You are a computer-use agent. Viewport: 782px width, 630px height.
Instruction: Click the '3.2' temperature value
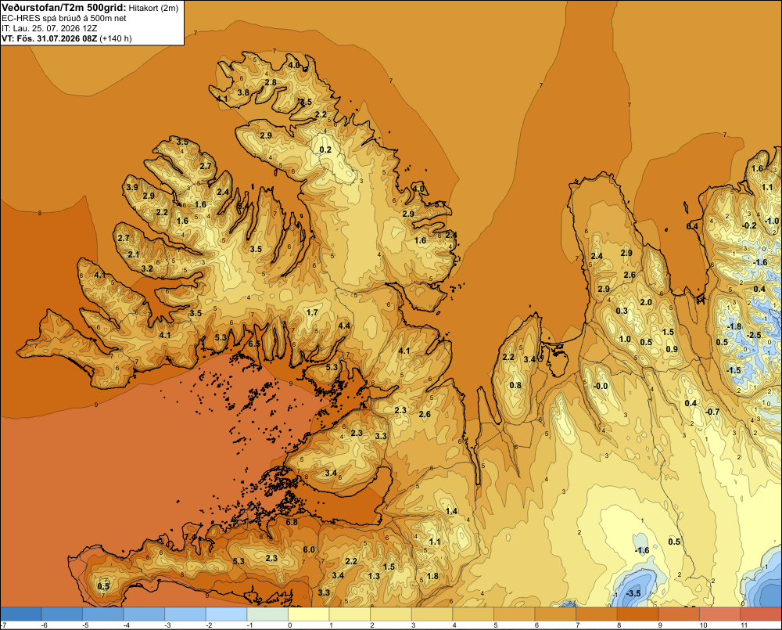tap(147, 268)
